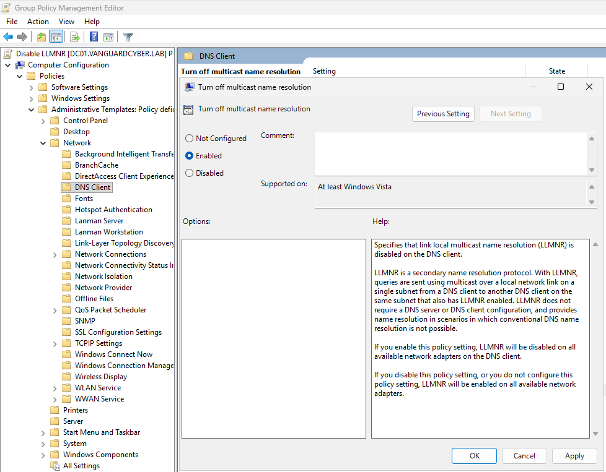Click the Hotspot Authentication folder icon

click(66, 210)
